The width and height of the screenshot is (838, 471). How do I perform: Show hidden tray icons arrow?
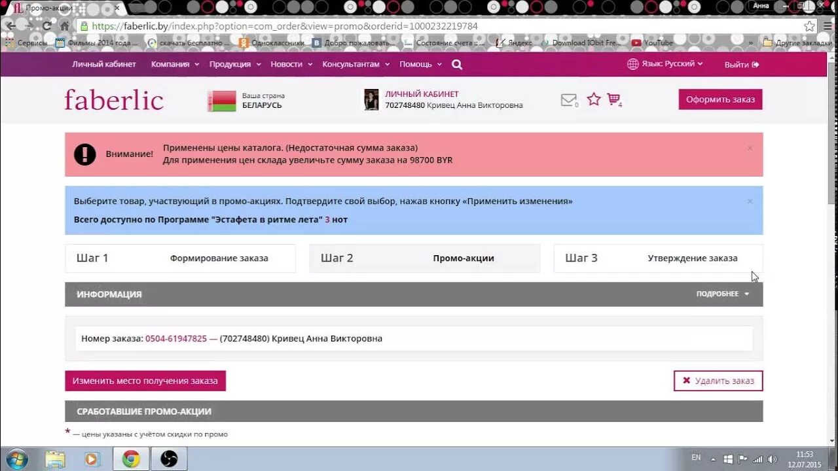coord(714,459)
